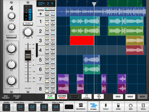Open the main Menu

[143, 106]
